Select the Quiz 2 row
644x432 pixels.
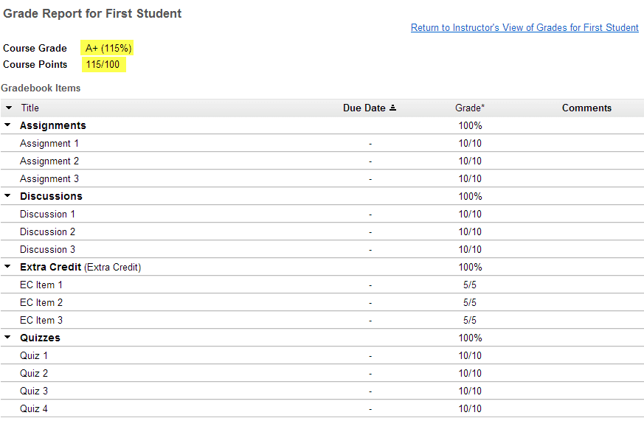(x=322, y=373)
